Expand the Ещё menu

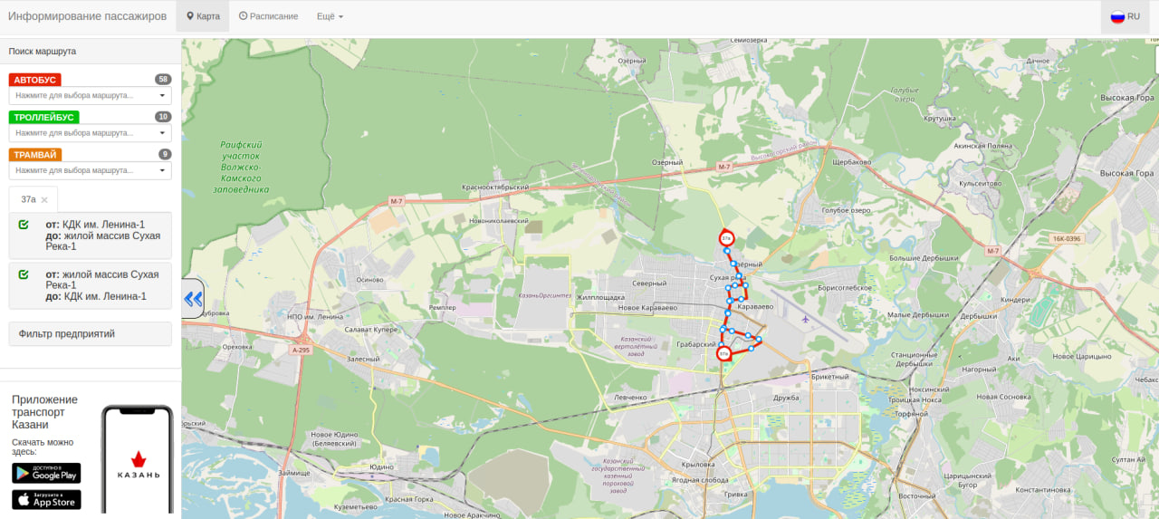click(330, 16)
